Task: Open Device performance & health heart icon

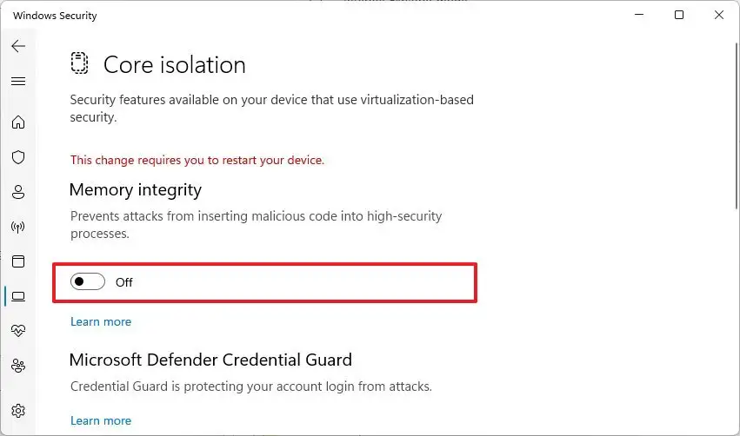Action: pos(18,331)
